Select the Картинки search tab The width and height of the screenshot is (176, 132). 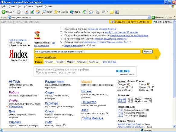tap(94, 62)
